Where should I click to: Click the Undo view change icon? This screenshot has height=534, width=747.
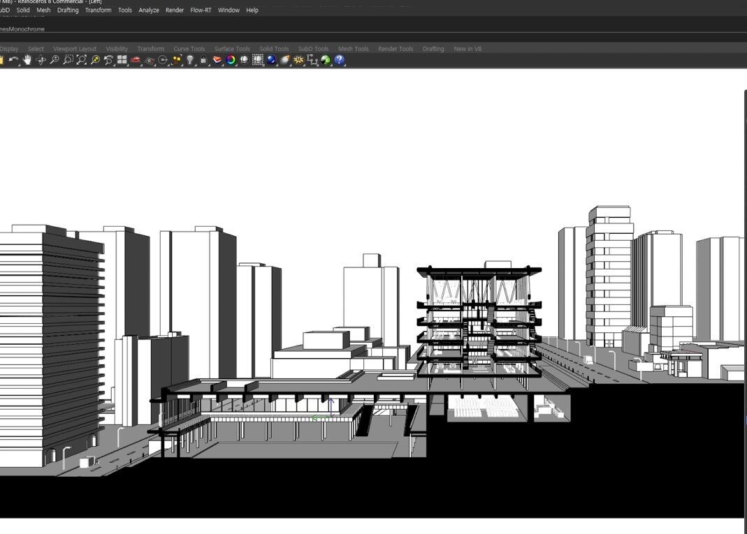coord(108,60)
